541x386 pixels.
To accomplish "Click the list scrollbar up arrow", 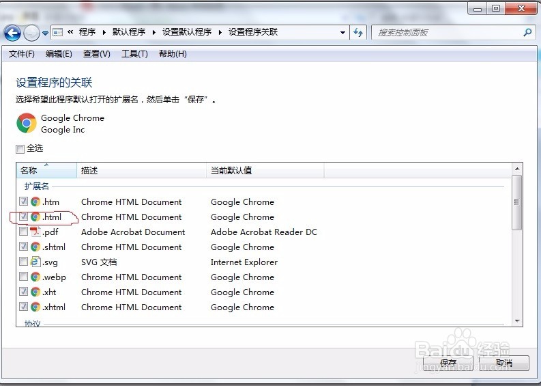I will coord(517,169).
